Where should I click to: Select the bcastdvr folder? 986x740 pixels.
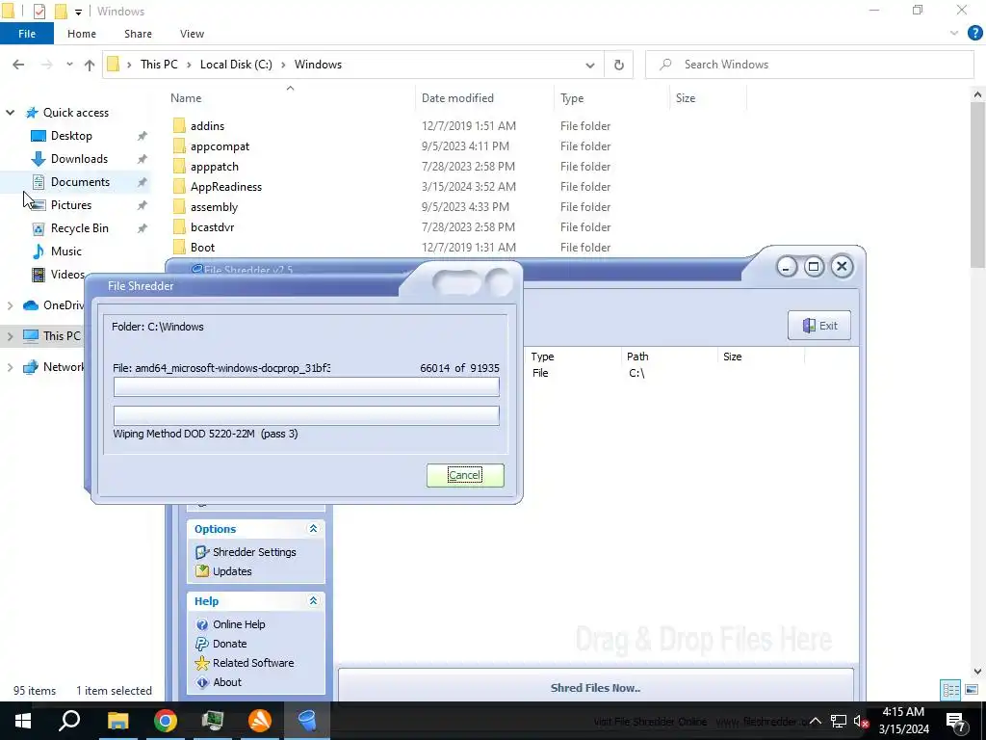[212, 227]
